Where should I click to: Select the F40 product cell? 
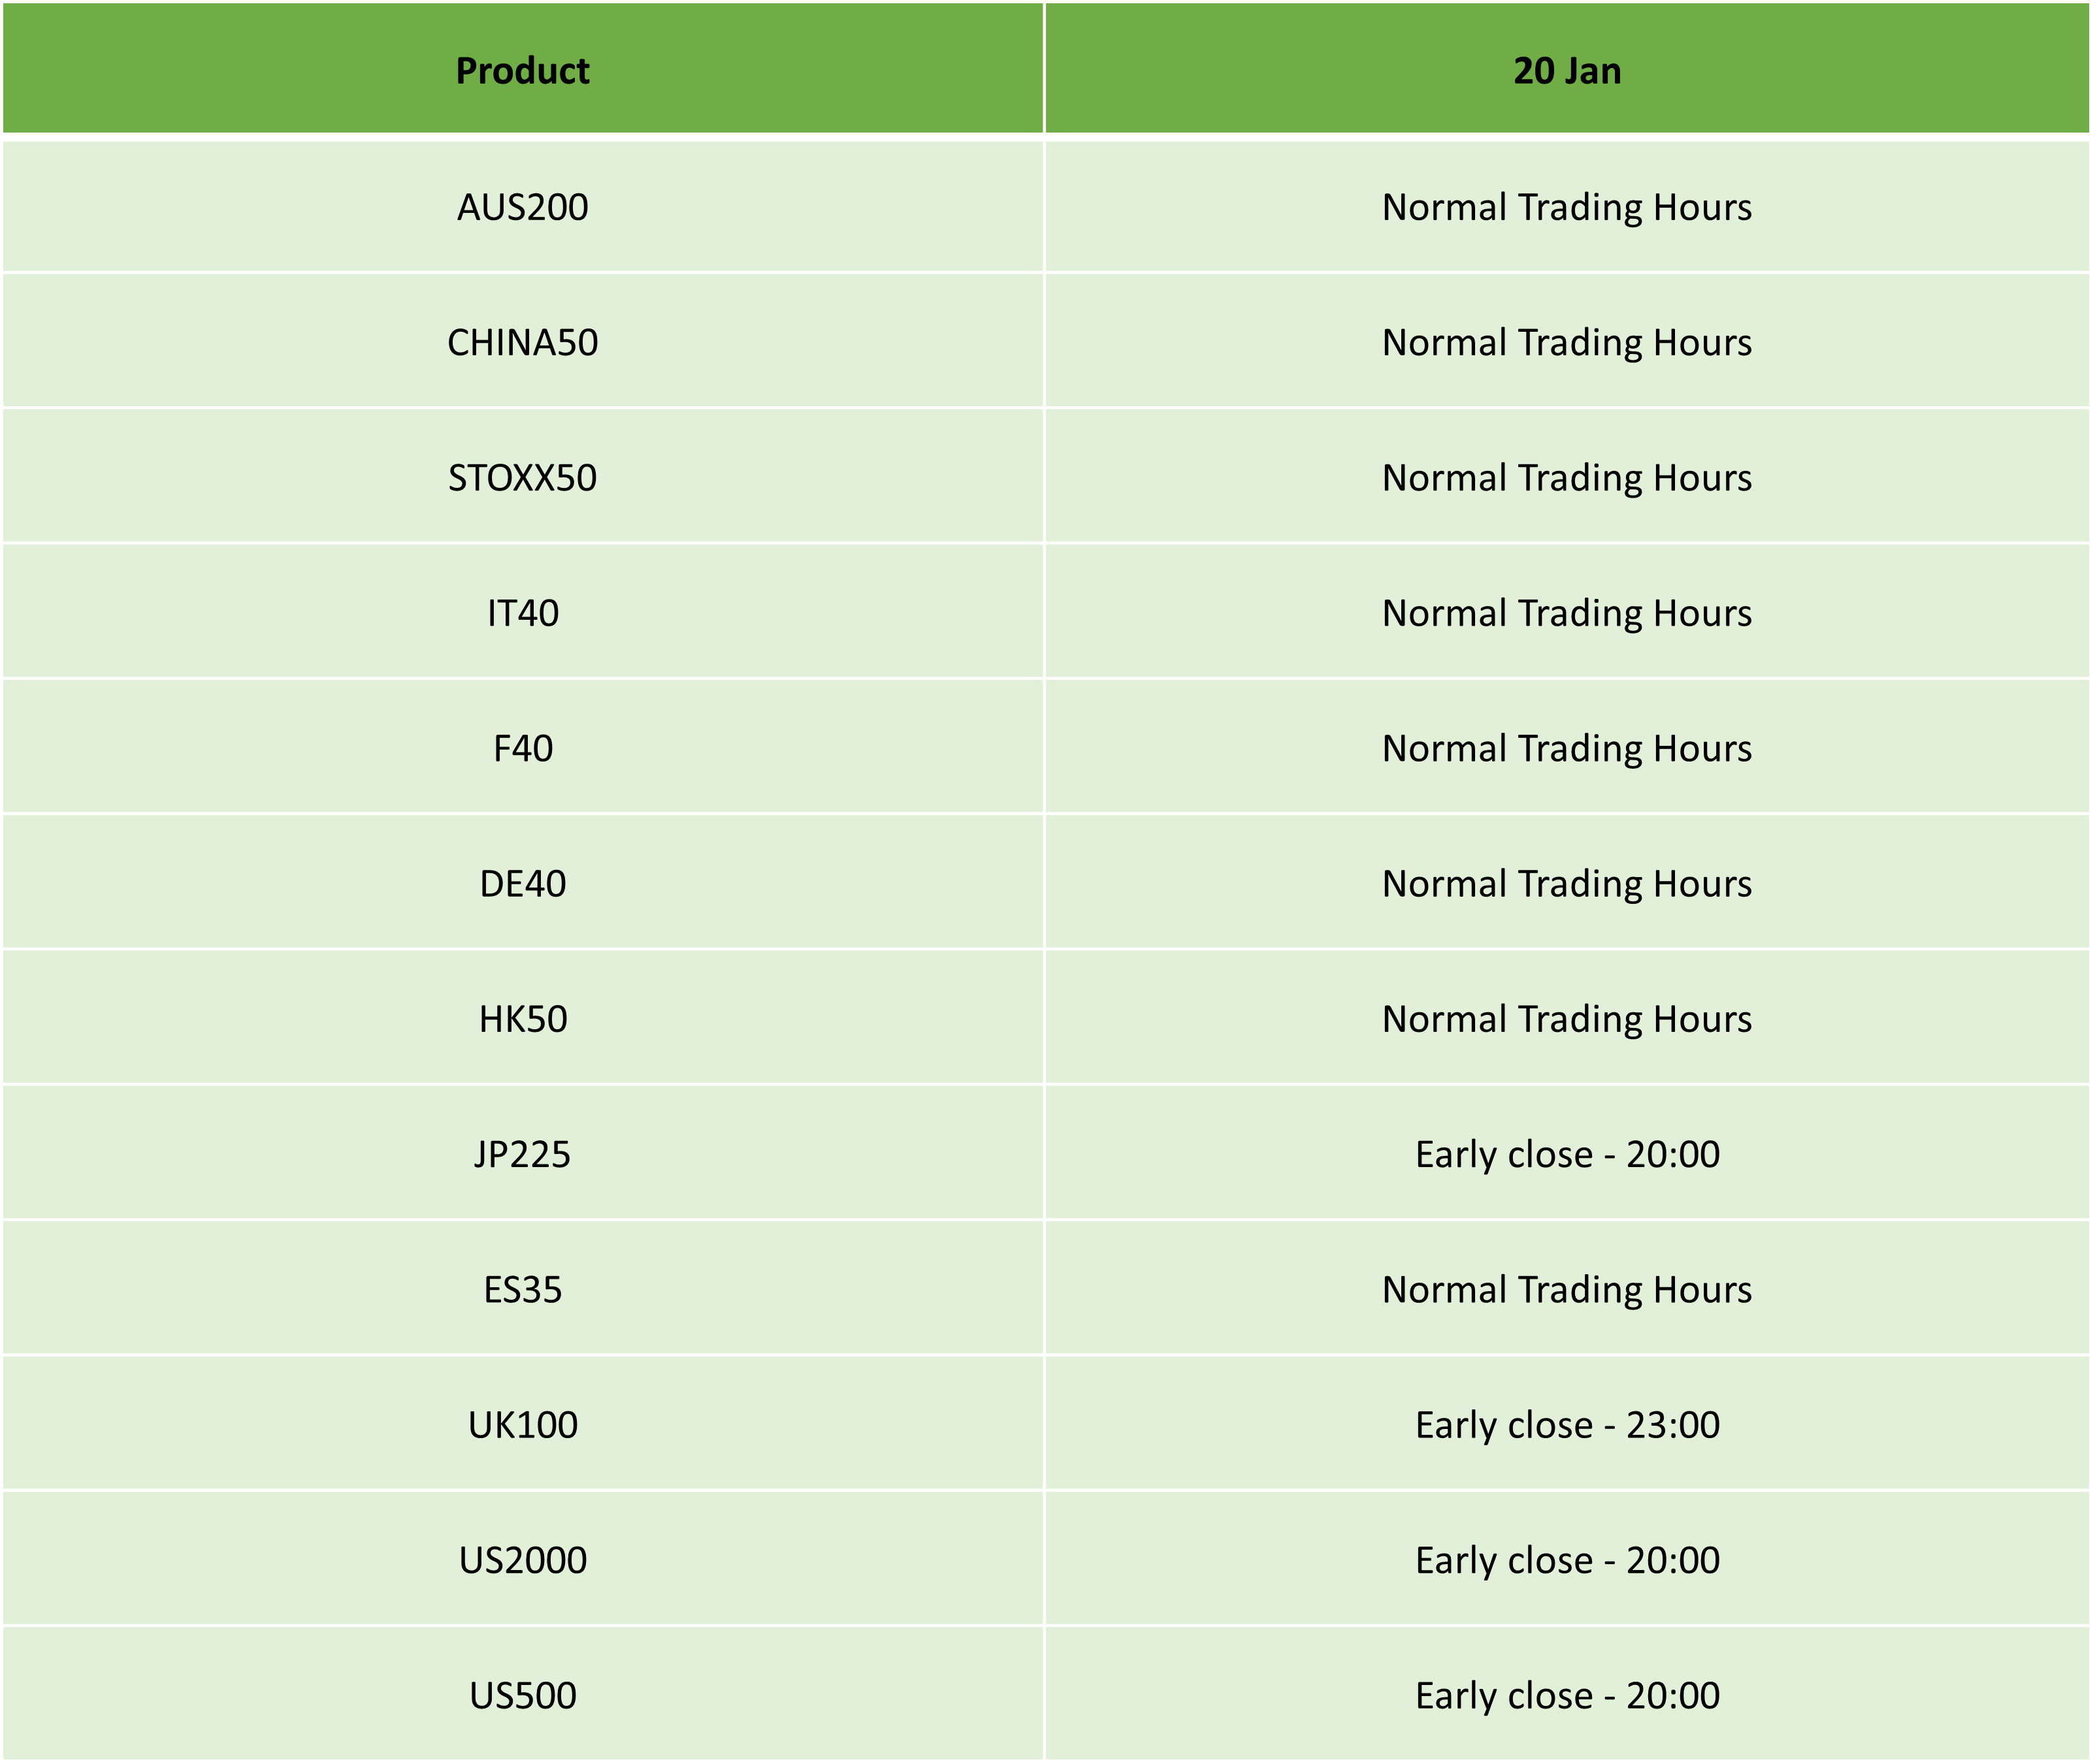(x=523, y=748)
